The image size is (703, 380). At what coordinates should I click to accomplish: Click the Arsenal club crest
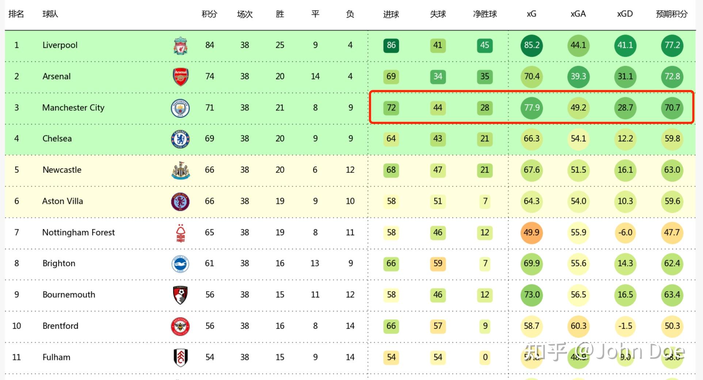click(x=180, y=77)
